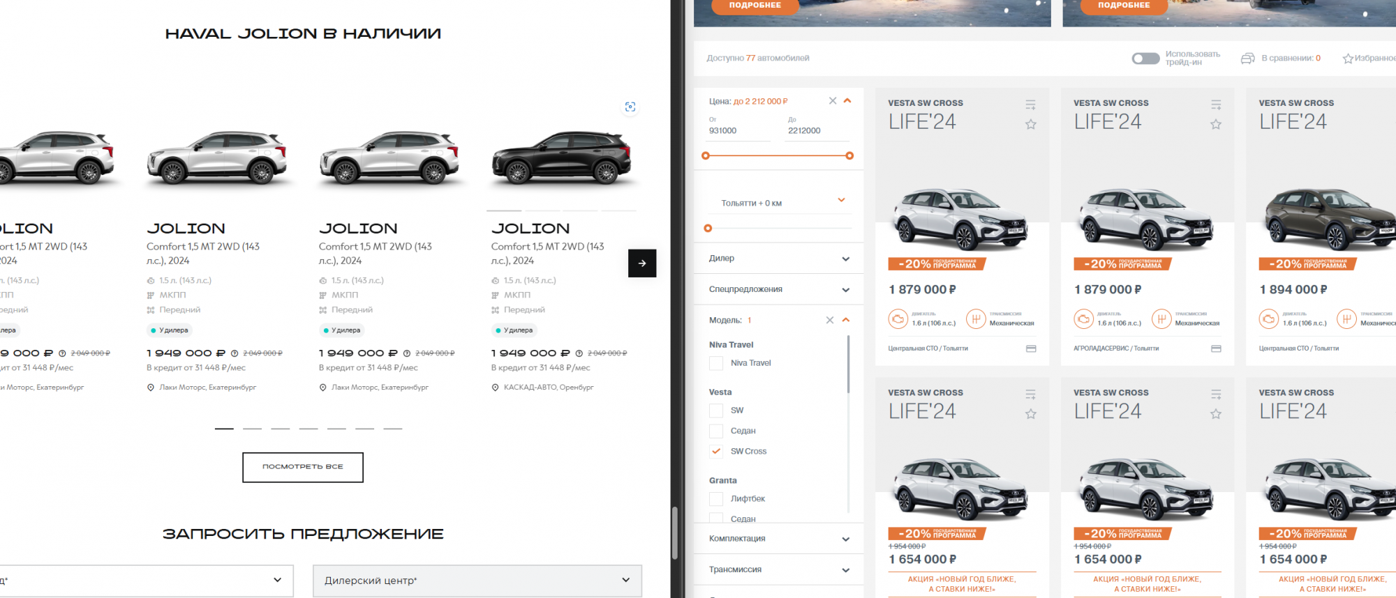Add the first Vesta SW Cross to favorites
Image resolution: width=1396 pixels, height=598 pixels.
click(x=1030, y=125)
